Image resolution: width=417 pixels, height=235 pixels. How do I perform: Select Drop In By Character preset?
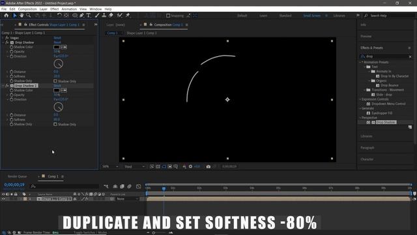tap(394, 76)
